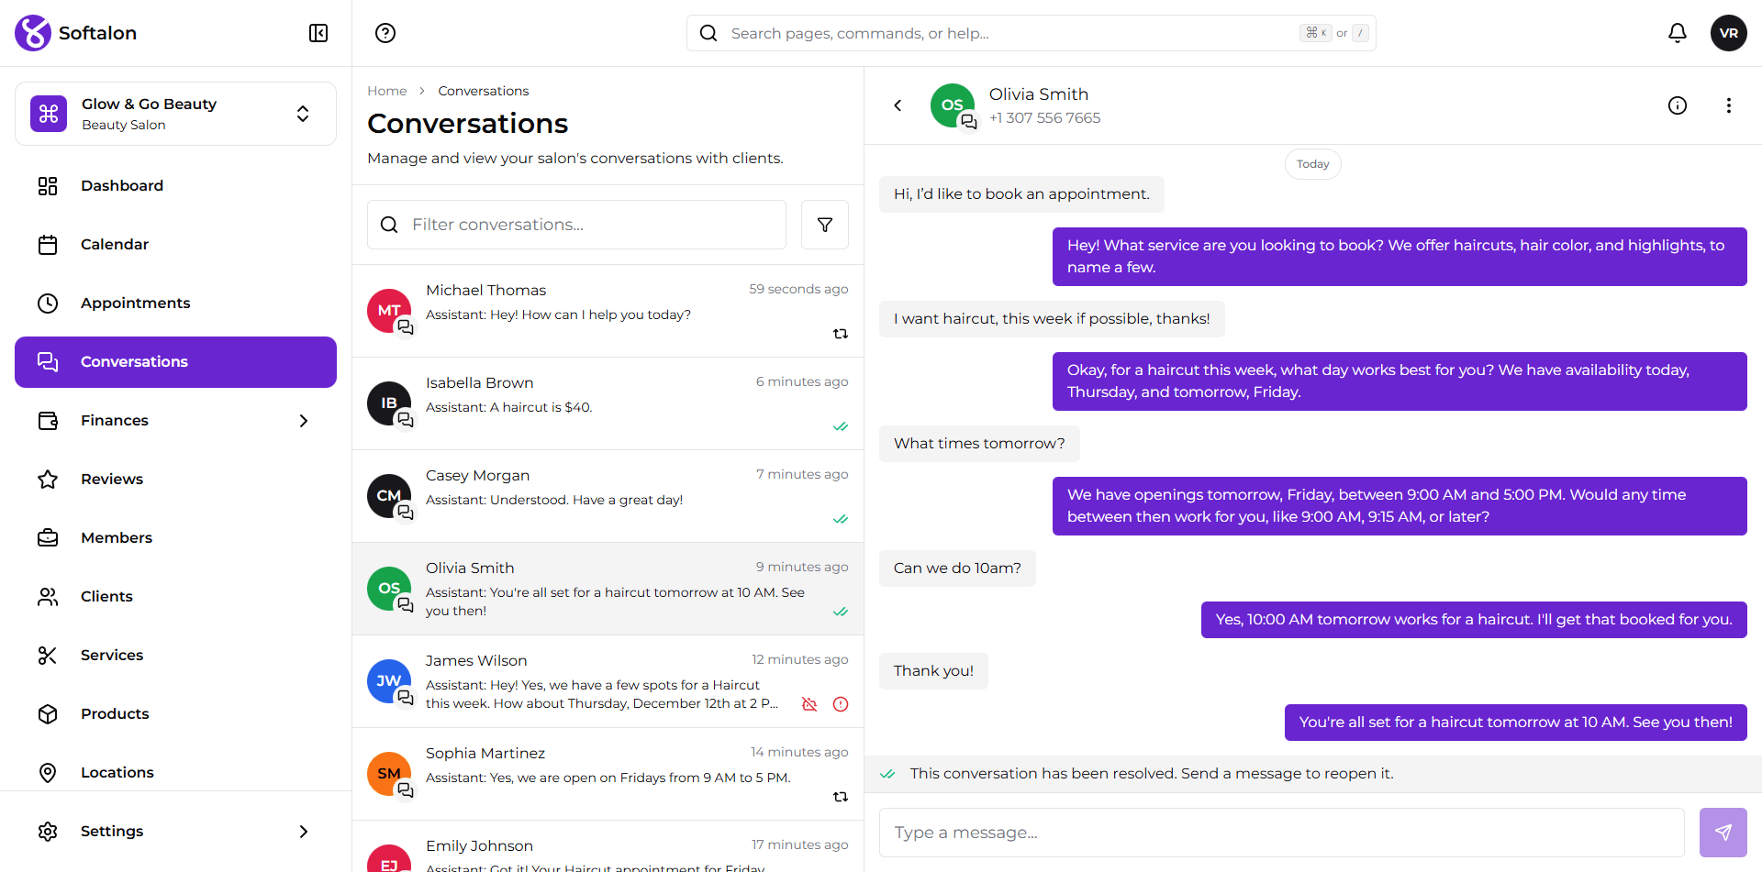1762x872 pixels.
Task: Open Casey Morgan conversation
Action: pos(608,496)
